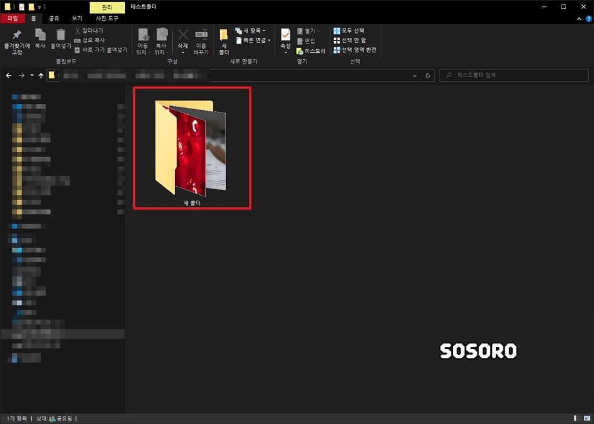Go forward with the right arrow
This screenshot has height=424, width=594.
(x=21, y=75)
